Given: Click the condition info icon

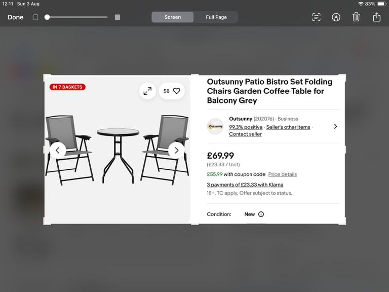Looking at the screenshot, I should 261,214.
